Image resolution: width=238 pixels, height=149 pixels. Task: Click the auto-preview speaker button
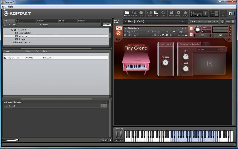[x=110, y=140]
